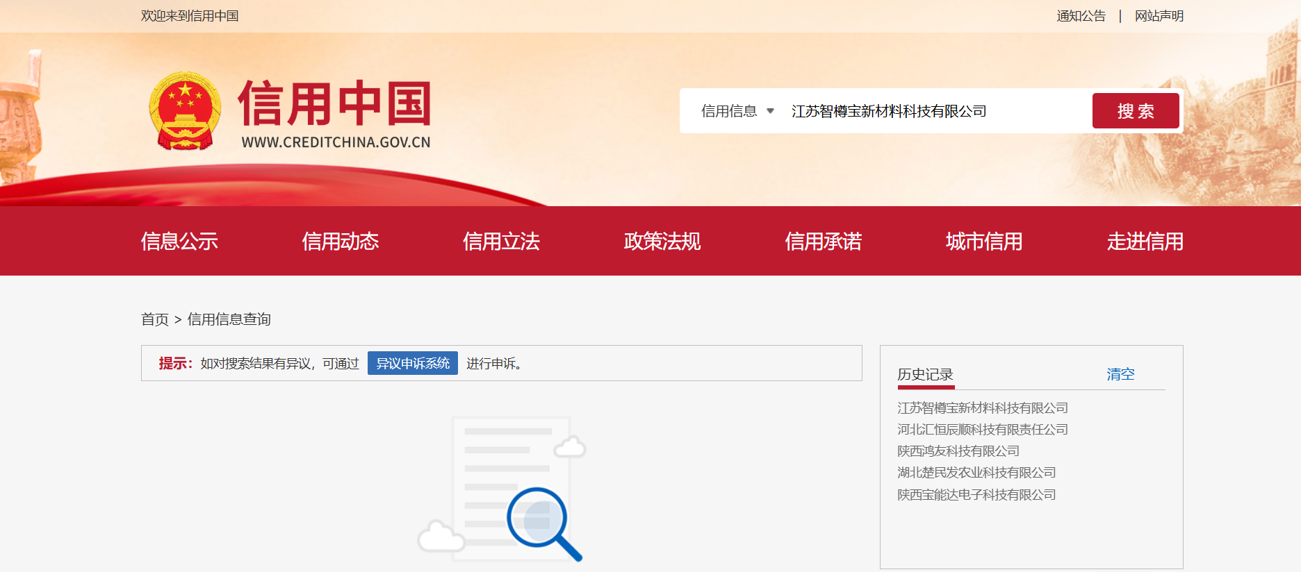Click the red 搜索 button
This screenshot has width=1301, height=572.
click(x=1136, y=111)
